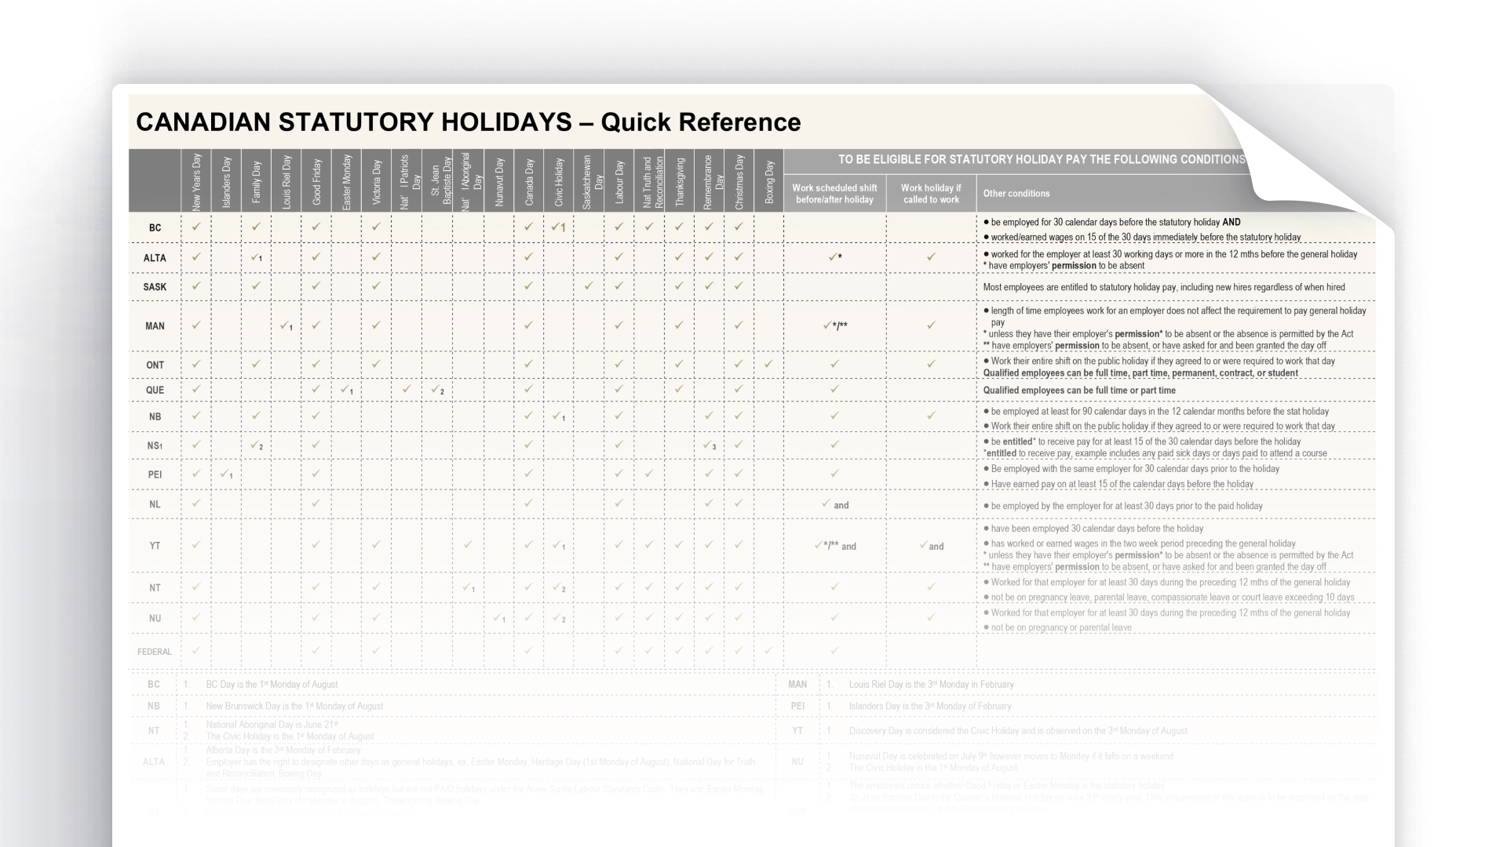Click 'Most employees are entitled to statutory holiday pay' text
This screenshot has width=1507, height=847.
[x=1164, y=287]
